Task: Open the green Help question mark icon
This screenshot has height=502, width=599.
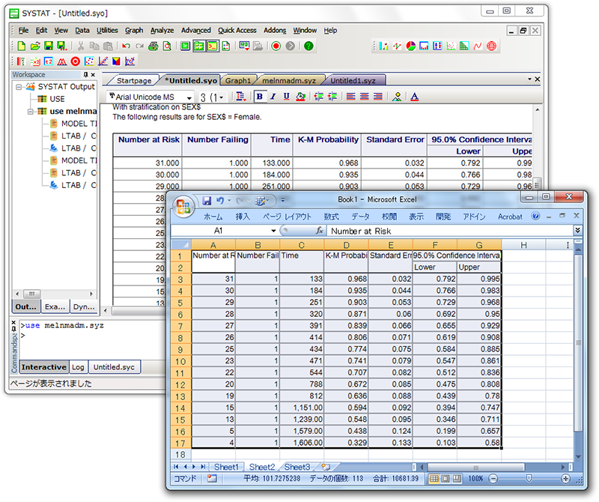Action: click(x=308, y=46)
